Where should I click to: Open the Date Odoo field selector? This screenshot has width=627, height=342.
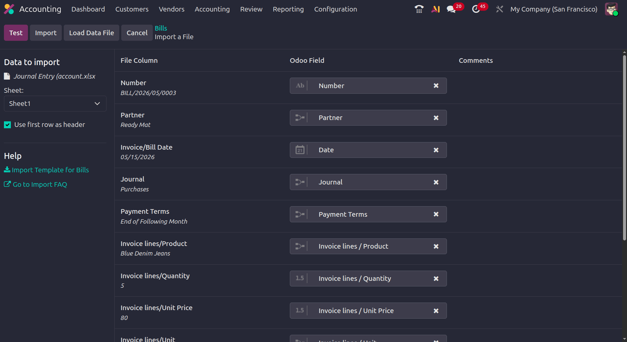[x=368, y=150]
